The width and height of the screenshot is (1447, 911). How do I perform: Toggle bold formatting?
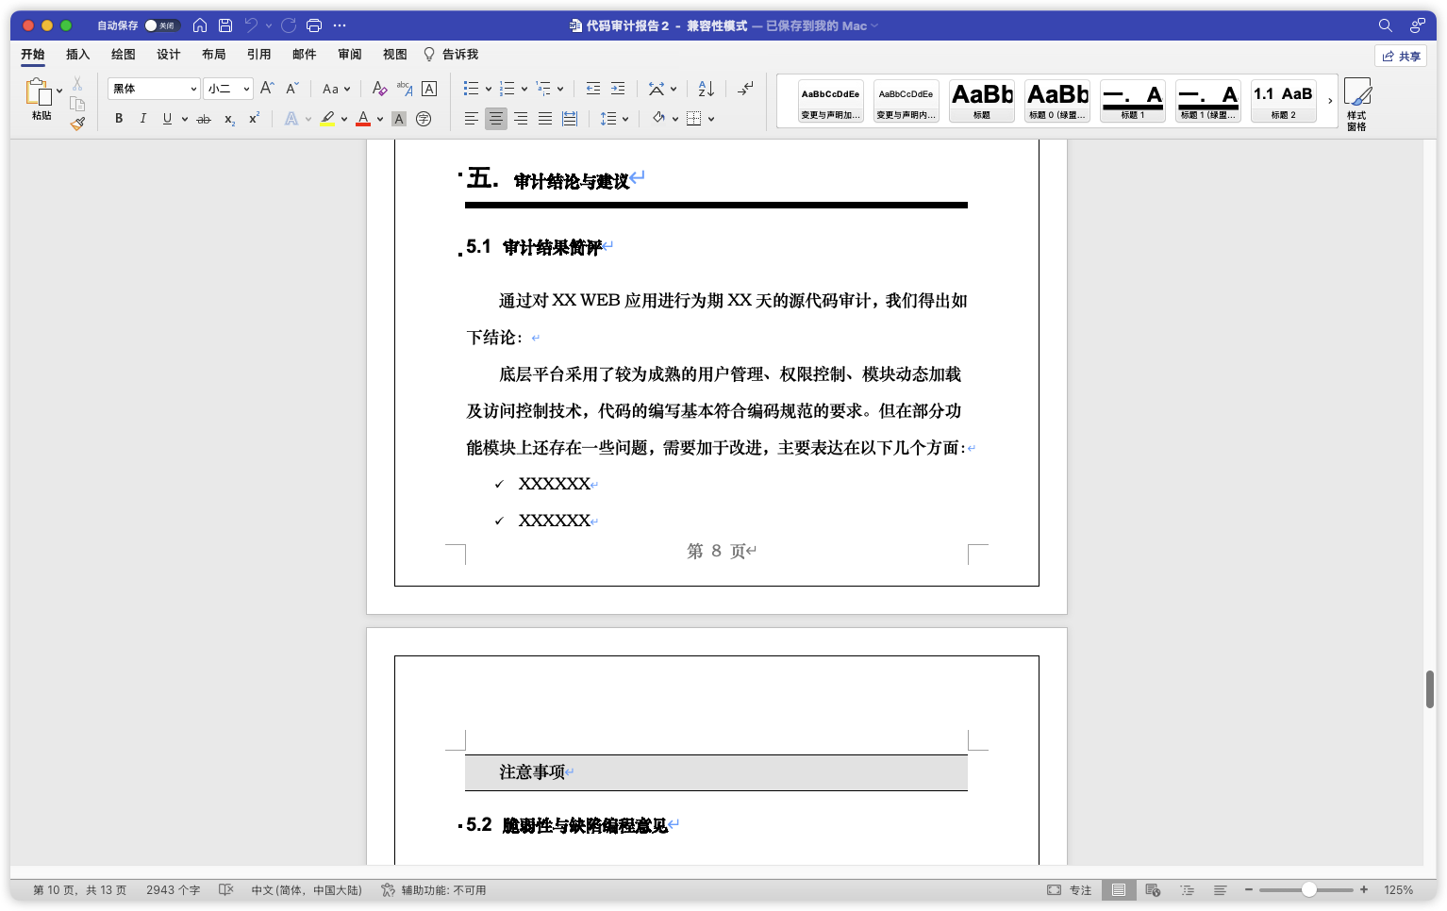pyautogui.click(x=118, y=119)
